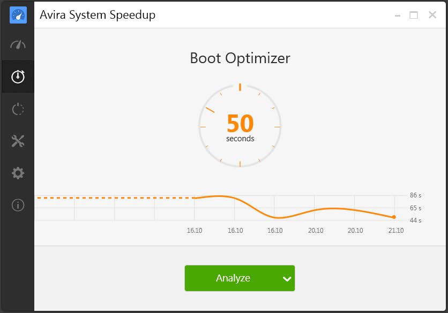Click the first 20.10 date label

(316, 231)
